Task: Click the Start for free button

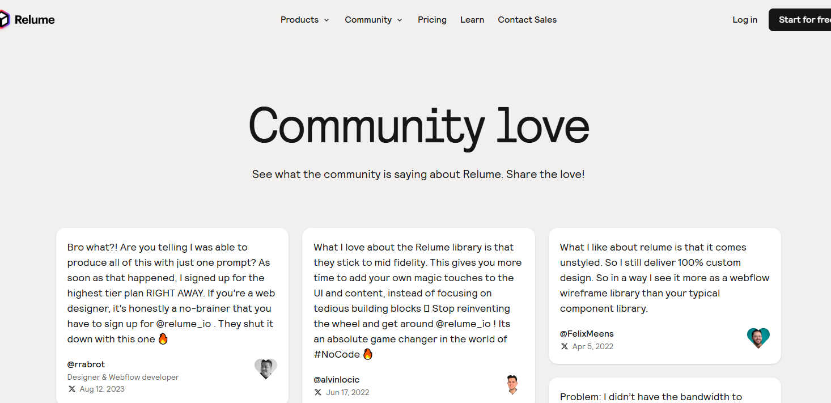Action: 800,20
